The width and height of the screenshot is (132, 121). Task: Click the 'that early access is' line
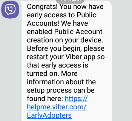pos(57,65)
